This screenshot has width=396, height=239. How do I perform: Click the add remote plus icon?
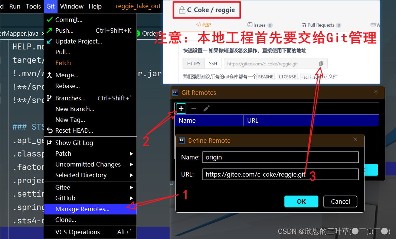pos(181,109)
